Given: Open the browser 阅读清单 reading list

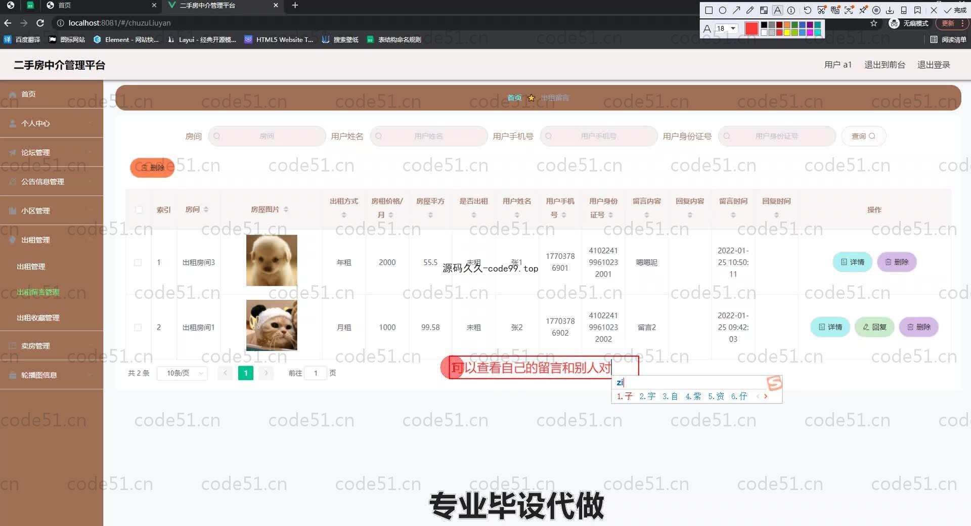Looking at the screenshot, I should click(948, 39).
